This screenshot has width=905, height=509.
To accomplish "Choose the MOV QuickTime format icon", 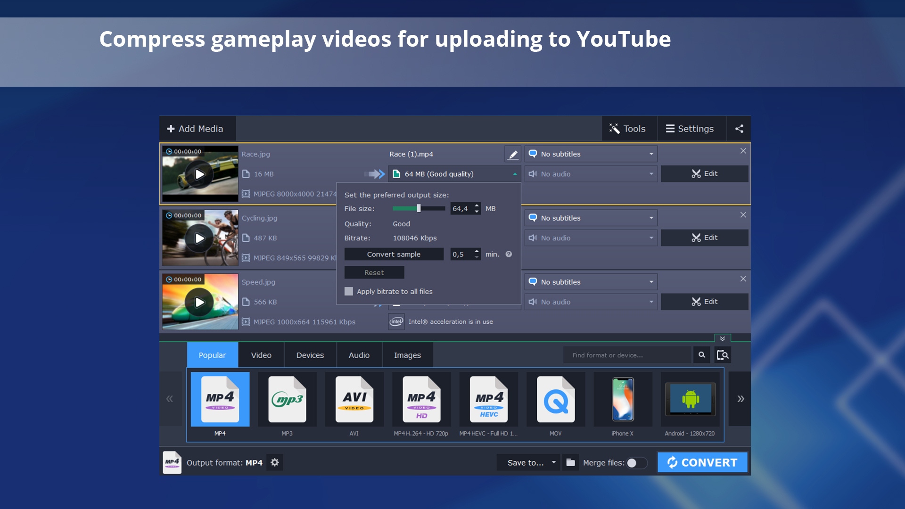I will coord(556,399).
